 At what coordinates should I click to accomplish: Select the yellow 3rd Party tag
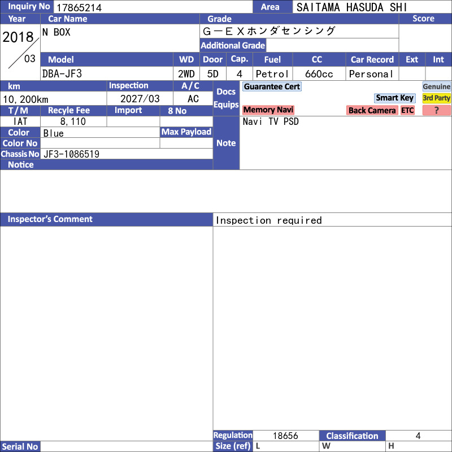tap(436, 98)
